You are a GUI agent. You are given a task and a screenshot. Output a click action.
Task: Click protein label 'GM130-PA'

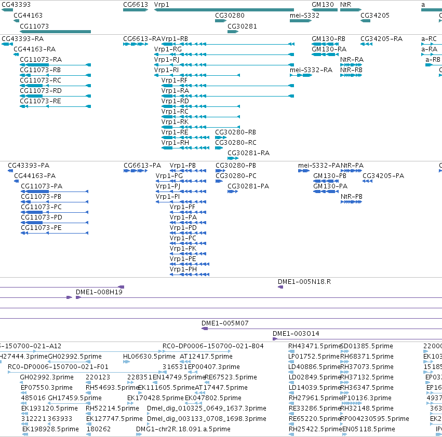click(330, 186)
